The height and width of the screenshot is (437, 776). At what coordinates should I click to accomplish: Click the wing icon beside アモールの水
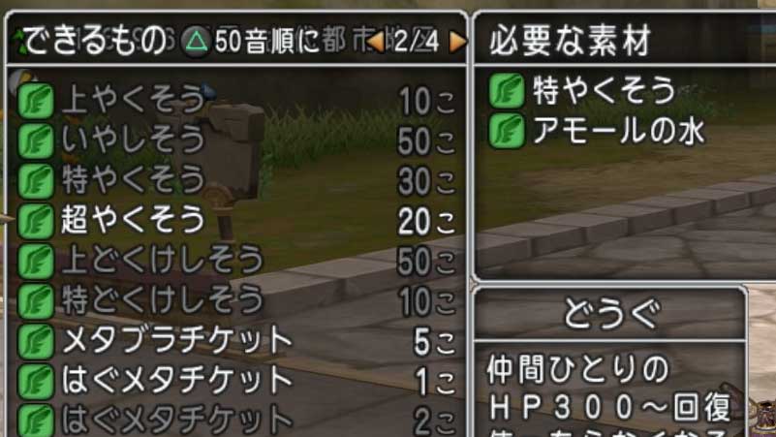(507, 131)
